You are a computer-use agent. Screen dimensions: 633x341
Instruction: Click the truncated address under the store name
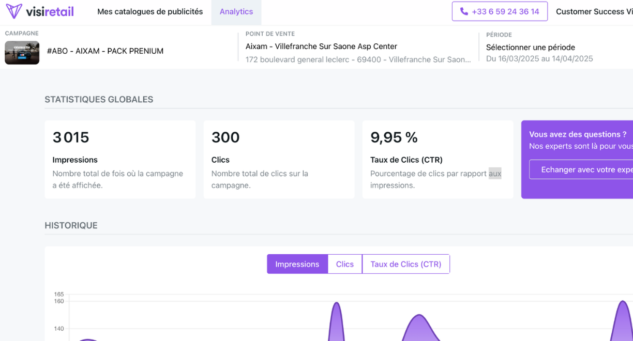click(357, 59)
